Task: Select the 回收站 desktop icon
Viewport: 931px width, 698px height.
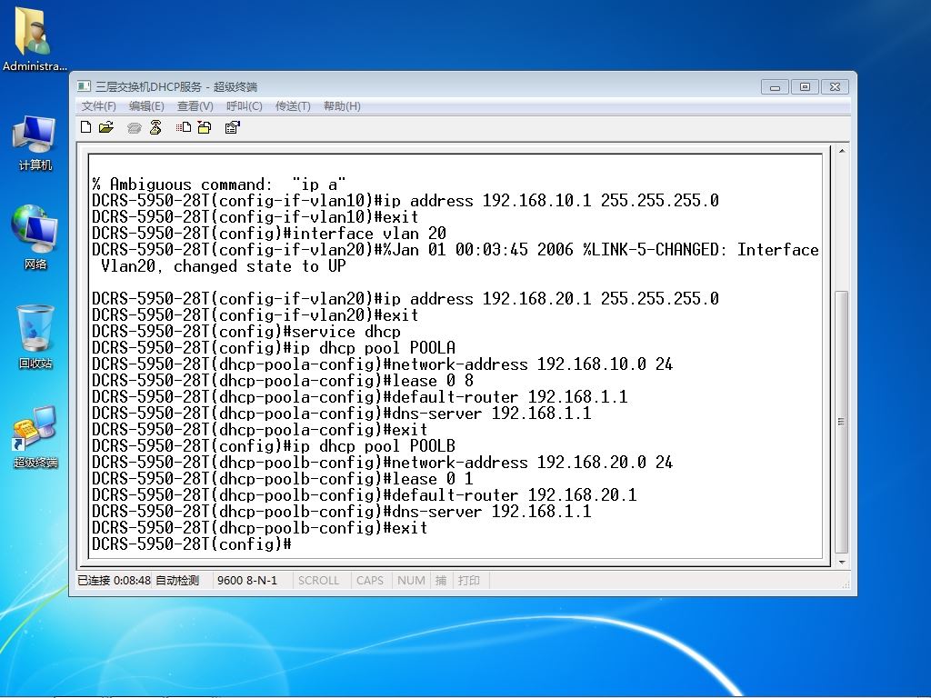Action: tap(35, 336)
